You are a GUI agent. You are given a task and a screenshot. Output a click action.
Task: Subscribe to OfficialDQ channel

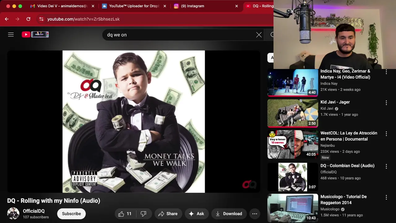[71, 214]
